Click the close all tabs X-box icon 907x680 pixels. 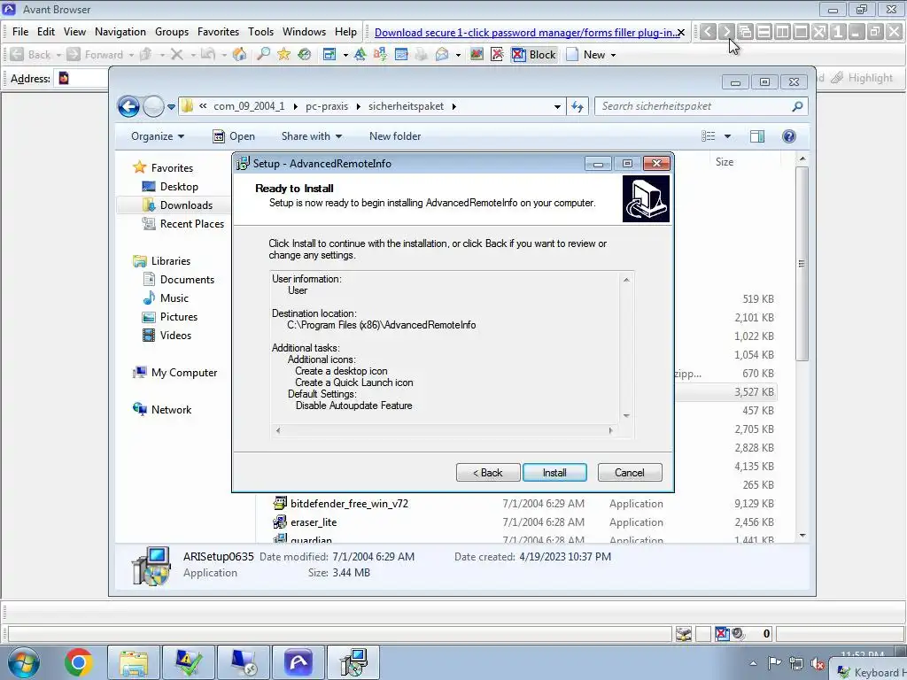pos(819,32)
